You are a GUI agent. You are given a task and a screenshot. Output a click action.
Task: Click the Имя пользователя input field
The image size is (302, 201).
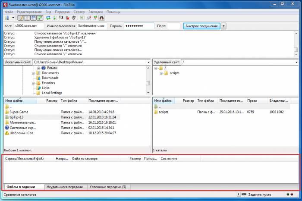click(92, 26)
